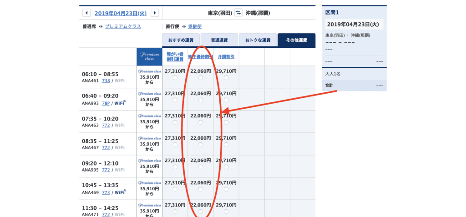Open the 介護割引 fare info link

click(x=226, y=57)
